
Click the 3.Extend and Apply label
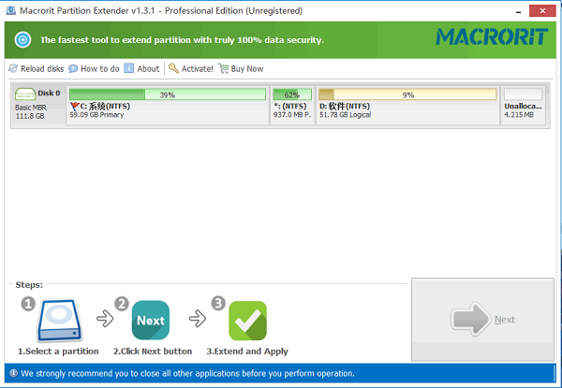coord(247,352)
